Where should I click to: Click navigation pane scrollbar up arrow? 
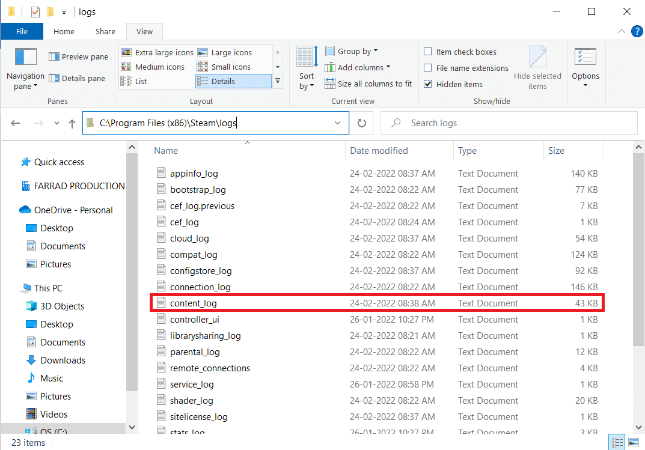click(x=132, y=147)
